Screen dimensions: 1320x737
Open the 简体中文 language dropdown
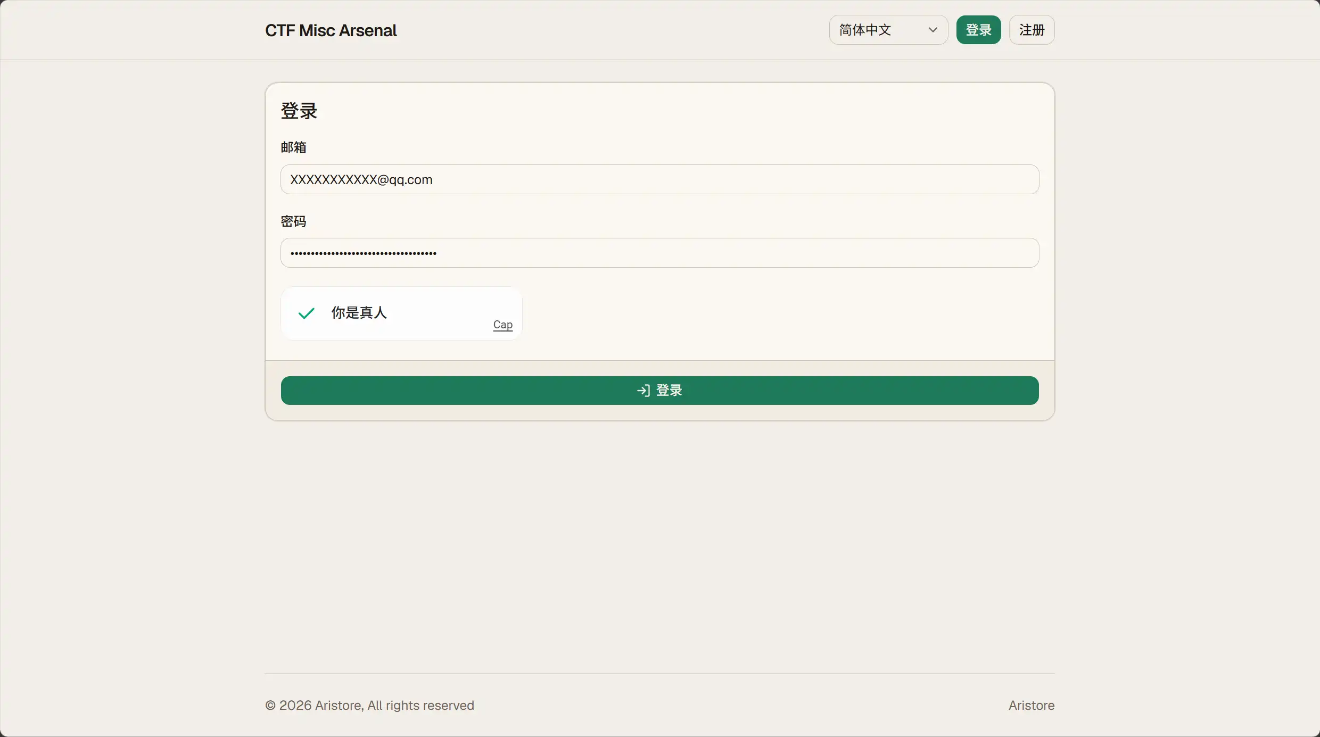tap(888, 30)
